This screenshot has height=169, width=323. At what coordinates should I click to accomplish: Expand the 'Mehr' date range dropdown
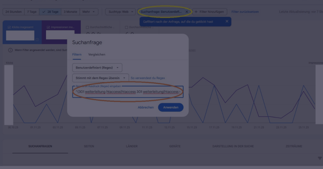pyautogui.click(x=89, y=12)
